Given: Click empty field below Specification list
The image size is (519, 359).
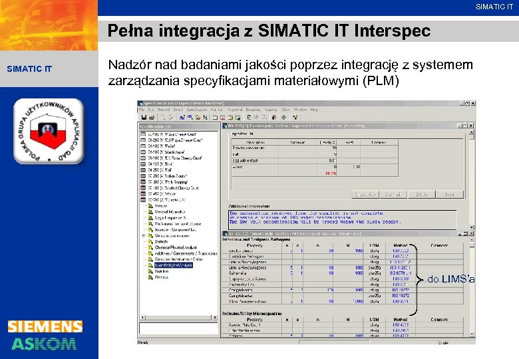Looking at the screenshot, I should point(178,328).
